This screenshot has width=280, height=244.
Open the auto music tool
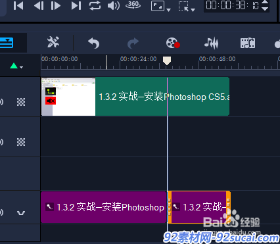point(248,43)
